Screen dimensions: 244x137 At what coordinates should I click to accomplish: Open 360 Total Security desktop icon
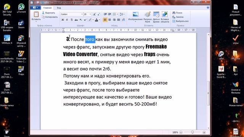[7, 10]
